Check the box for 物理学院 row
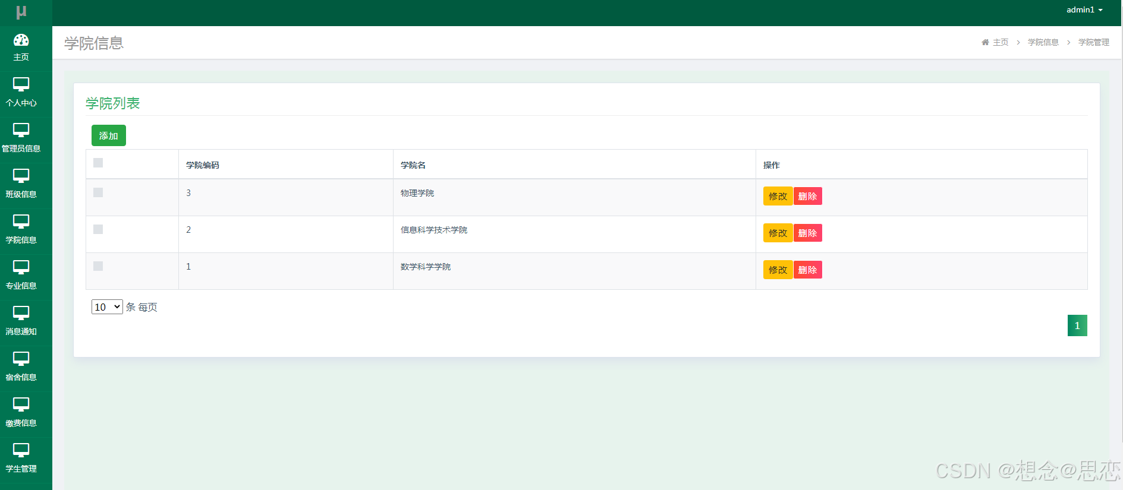Viewport: 1123px width, 490px height. (x=98, y=192)
